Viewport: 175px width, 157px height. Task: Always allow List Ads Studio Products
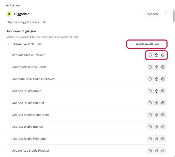point(150,139)
